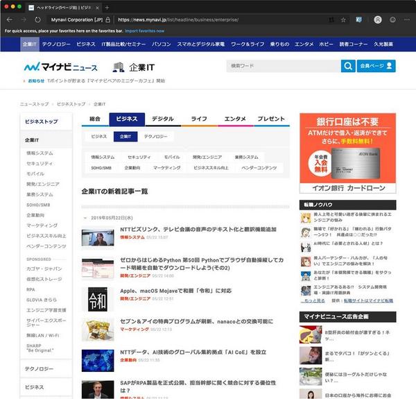
Task: Select the テクノロジー sub-tab under ビジネス
Action: (156, 137)
